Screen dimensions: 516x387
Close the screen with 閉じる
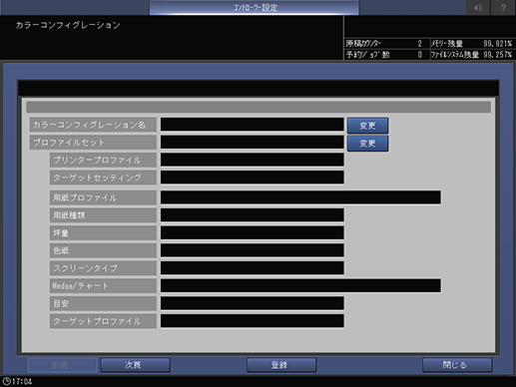[457, 365]
